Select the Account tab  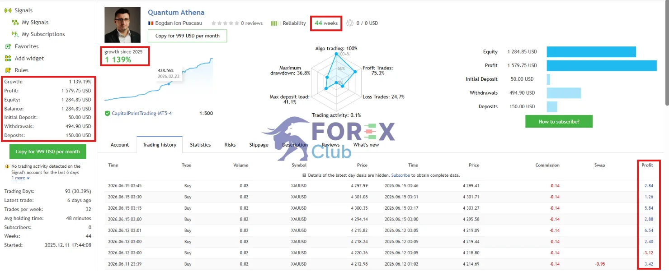pyautogui.click(x=120, y=145)
